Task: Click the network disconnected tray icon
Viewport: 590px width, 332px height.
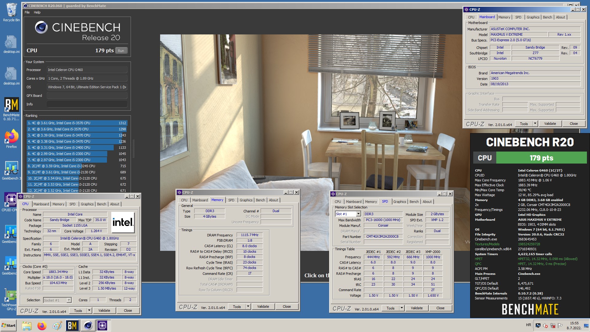Action: (x=553, y=326)
